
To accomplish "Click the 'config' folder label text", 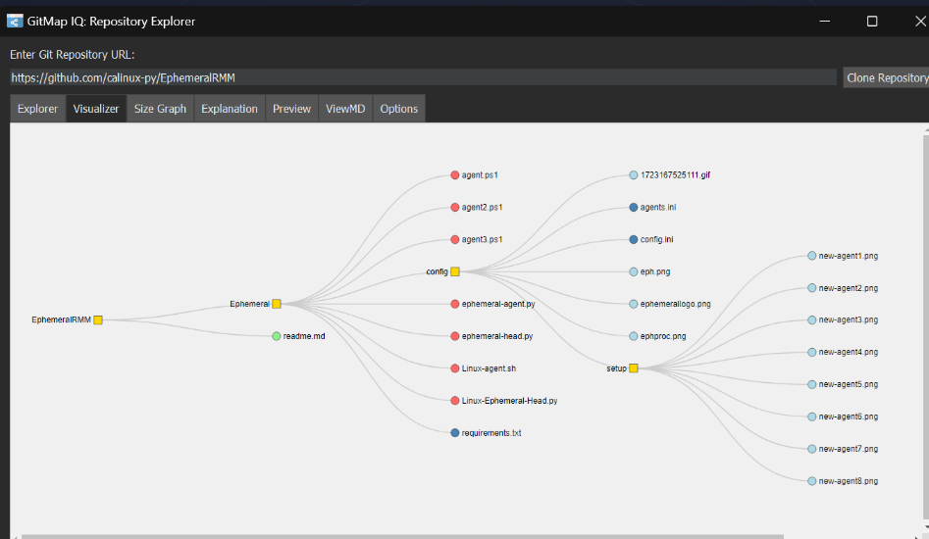I will (x=437, y=271).
